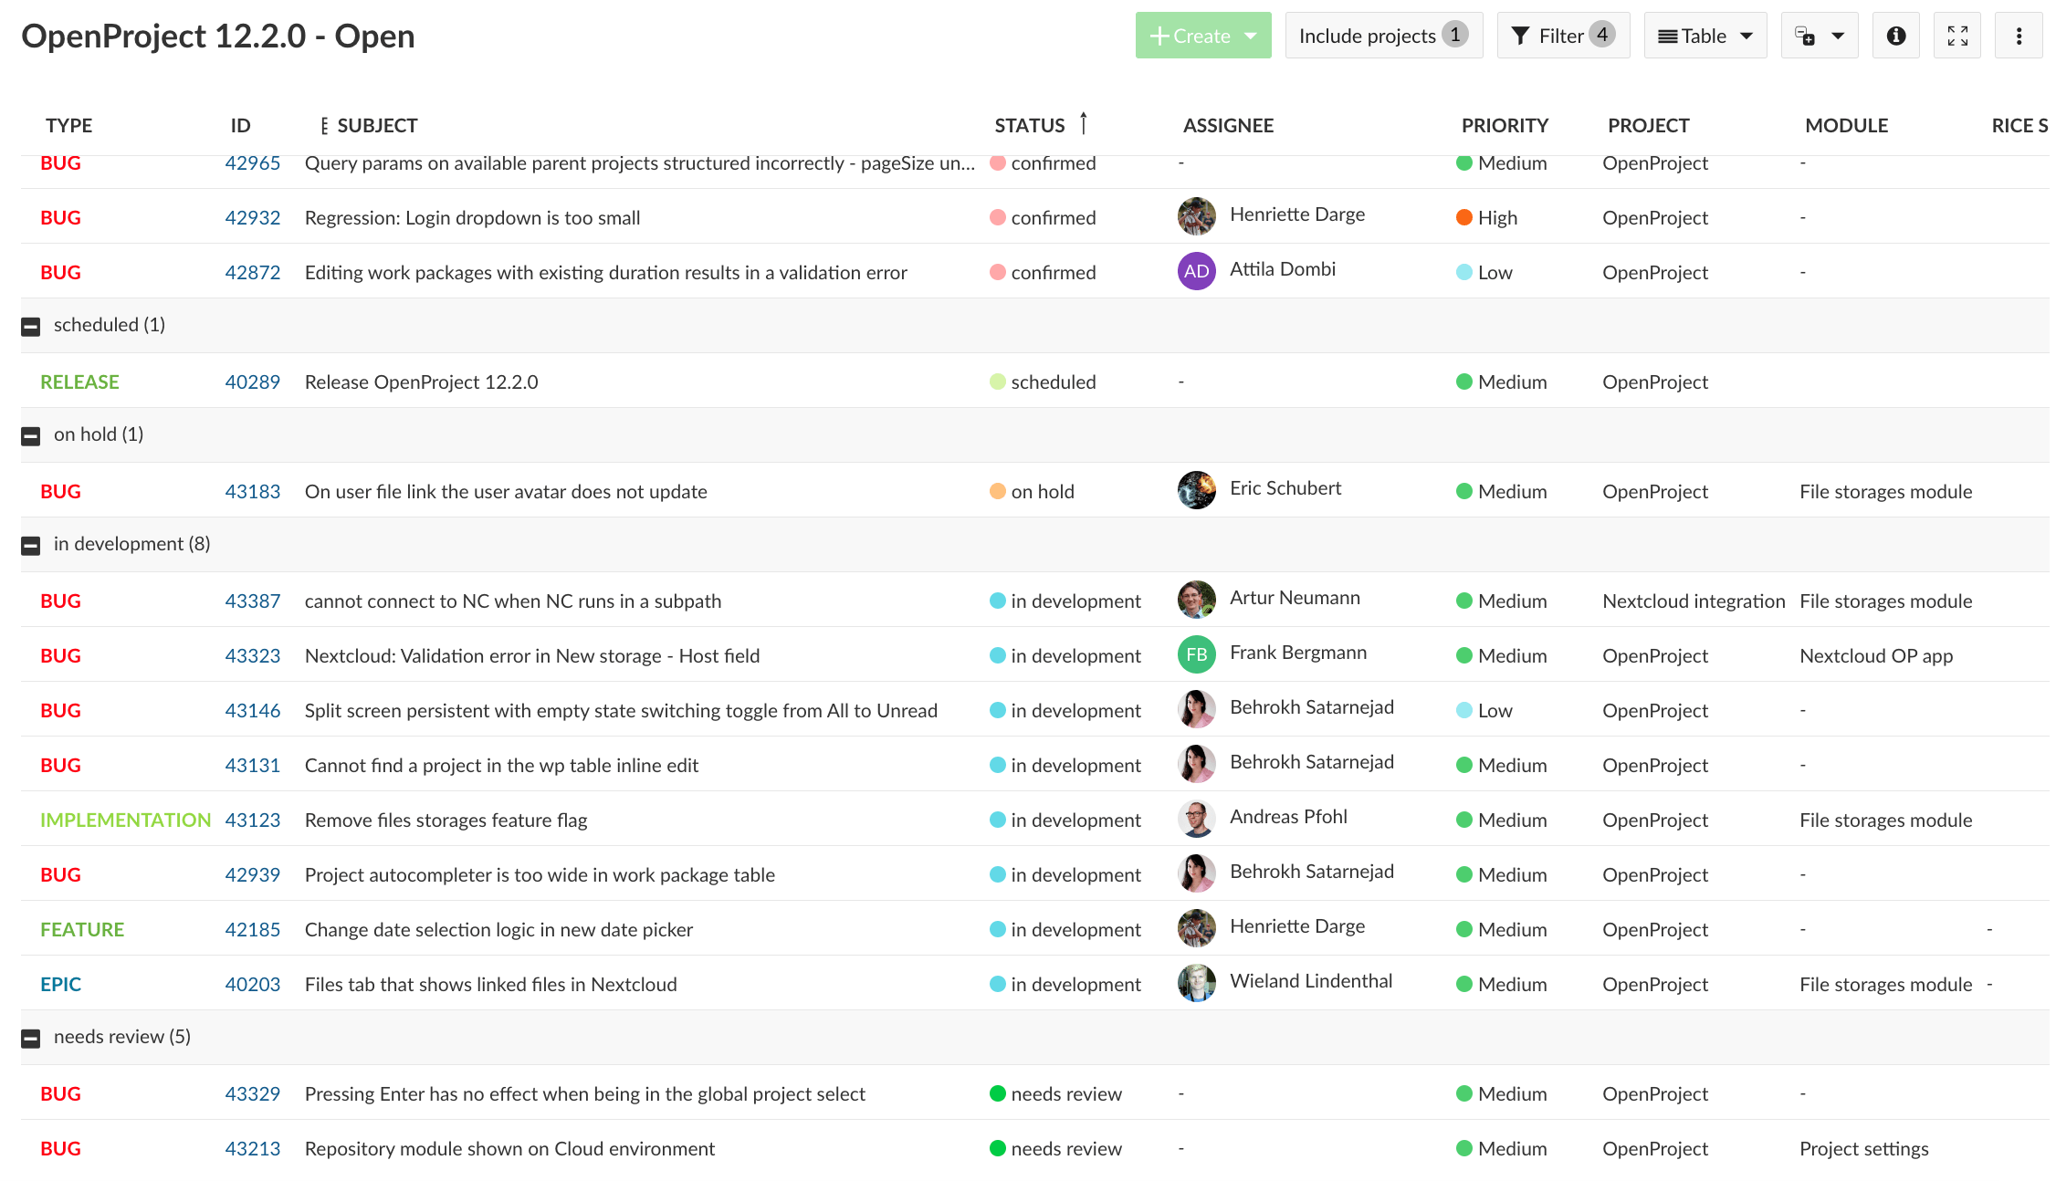Activate fullscreen zen mode icon
This screenshot has width=2056, height=1181.
[x=1956, y=36]
